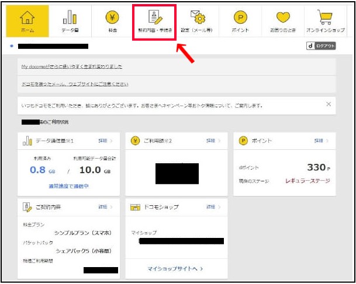Click the dポイント label
Viewport: 356px width, 284px height.
[248, 168]
